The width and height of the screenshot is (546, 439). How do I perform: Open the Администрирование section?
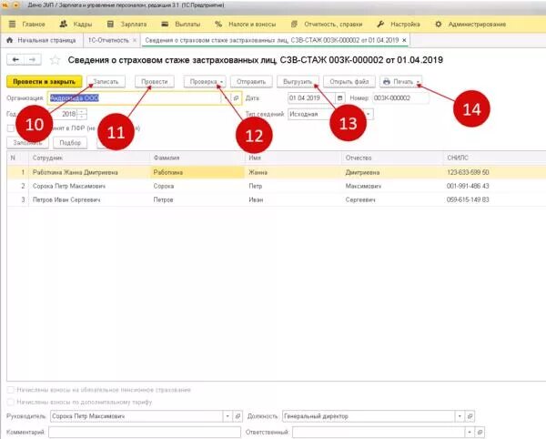(470, 24)
